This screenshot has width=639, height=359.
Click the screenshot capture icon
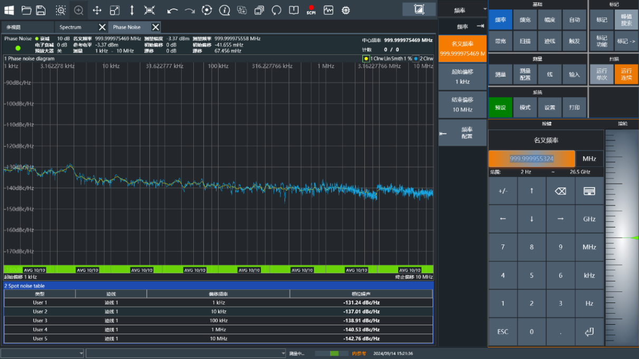click(x=242, y=10)
